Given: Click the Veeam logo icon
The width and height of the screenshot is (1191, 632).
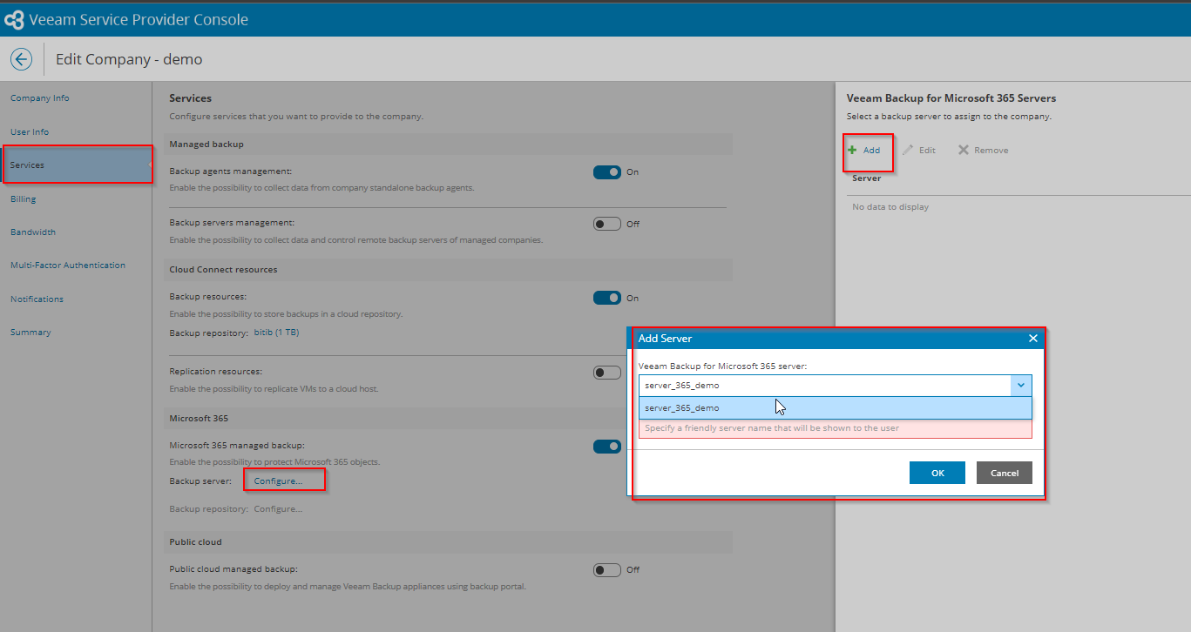Looking at the screenshot, I should 15,19.
